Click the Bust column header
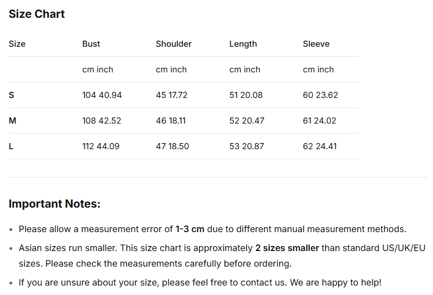433x295 pixels. click(91, 44)
